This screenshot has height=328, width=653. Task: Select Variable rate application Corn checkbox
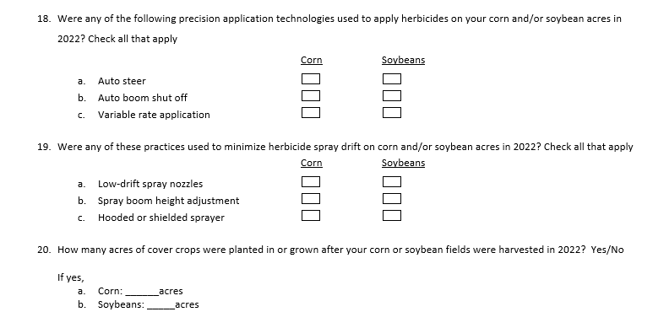[x=311, y=112]
